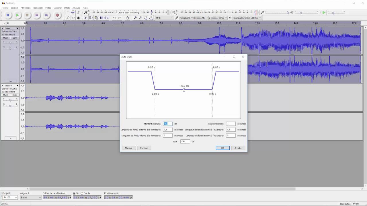Open the Affichage menu
Screen dimensions: 367x206
point(26,8)
